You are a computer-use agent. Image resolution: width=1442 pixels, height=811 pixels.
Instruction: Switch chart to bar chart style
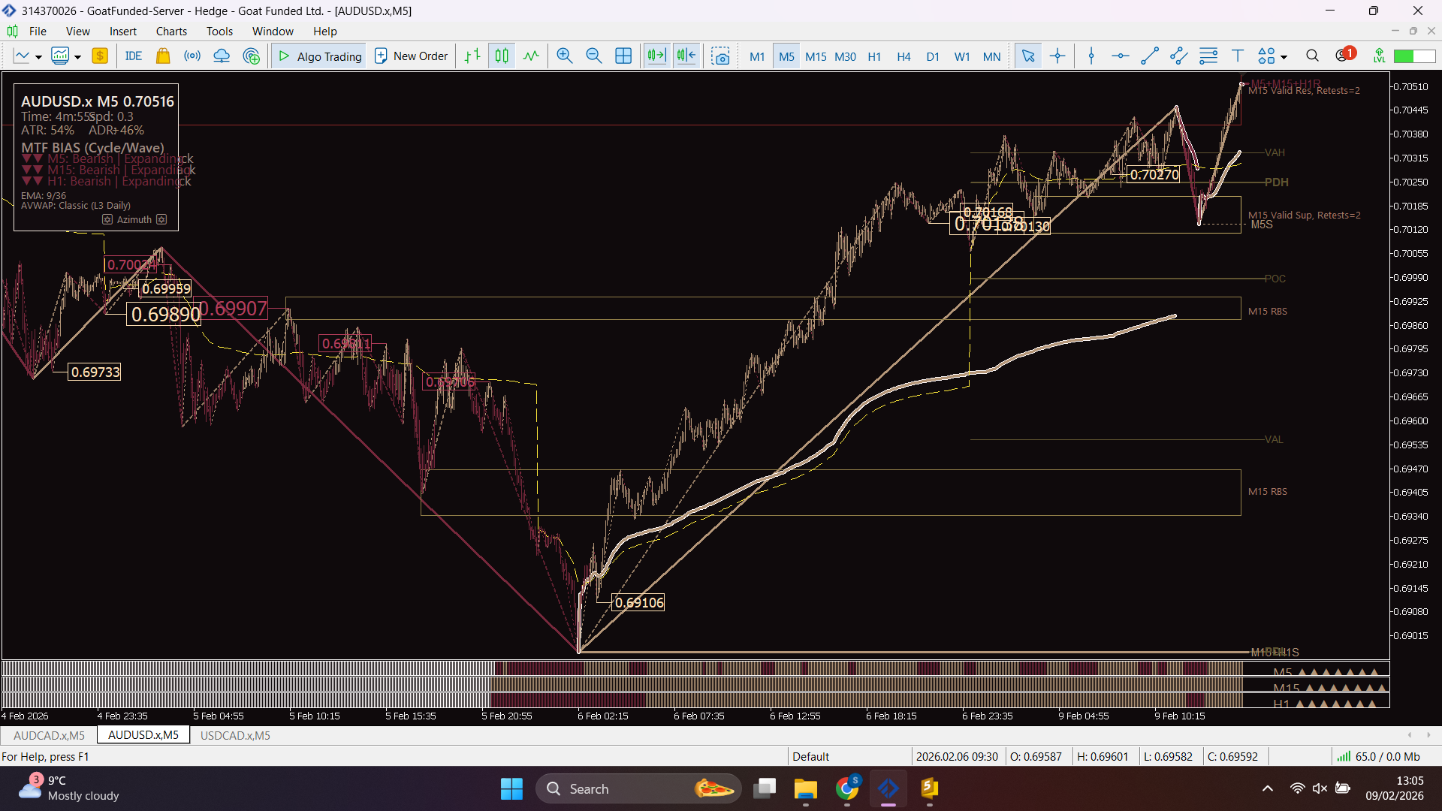(472, 56)
